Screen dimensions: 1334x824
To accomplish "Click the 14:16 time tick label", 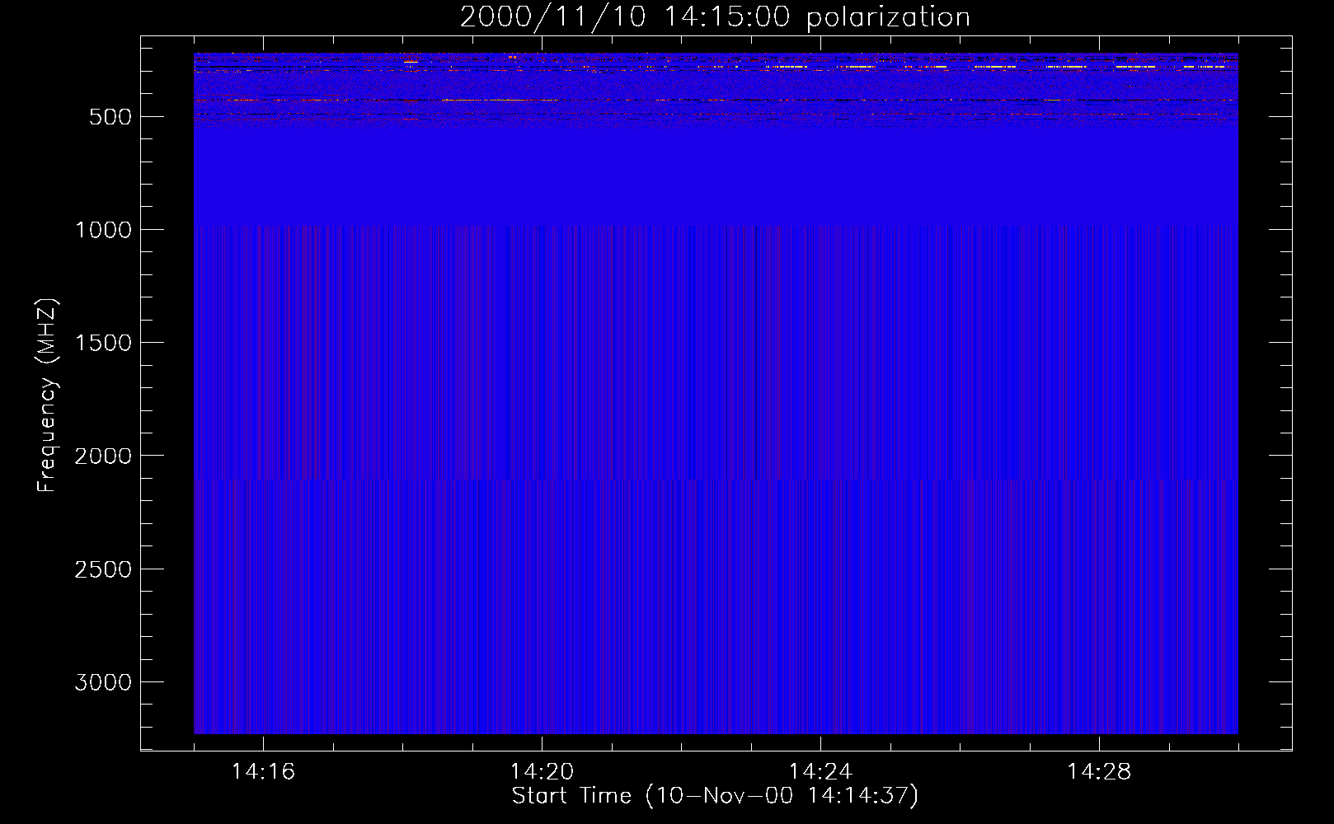I will coord(264,772).
